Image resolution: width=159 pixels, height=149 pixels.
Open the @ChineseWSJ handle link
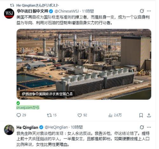[x=67, y=11]
